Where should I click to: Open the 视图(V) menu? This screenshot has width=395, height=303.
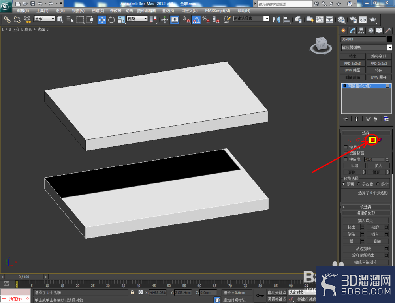pyautogui.click(x=78, y=11)
